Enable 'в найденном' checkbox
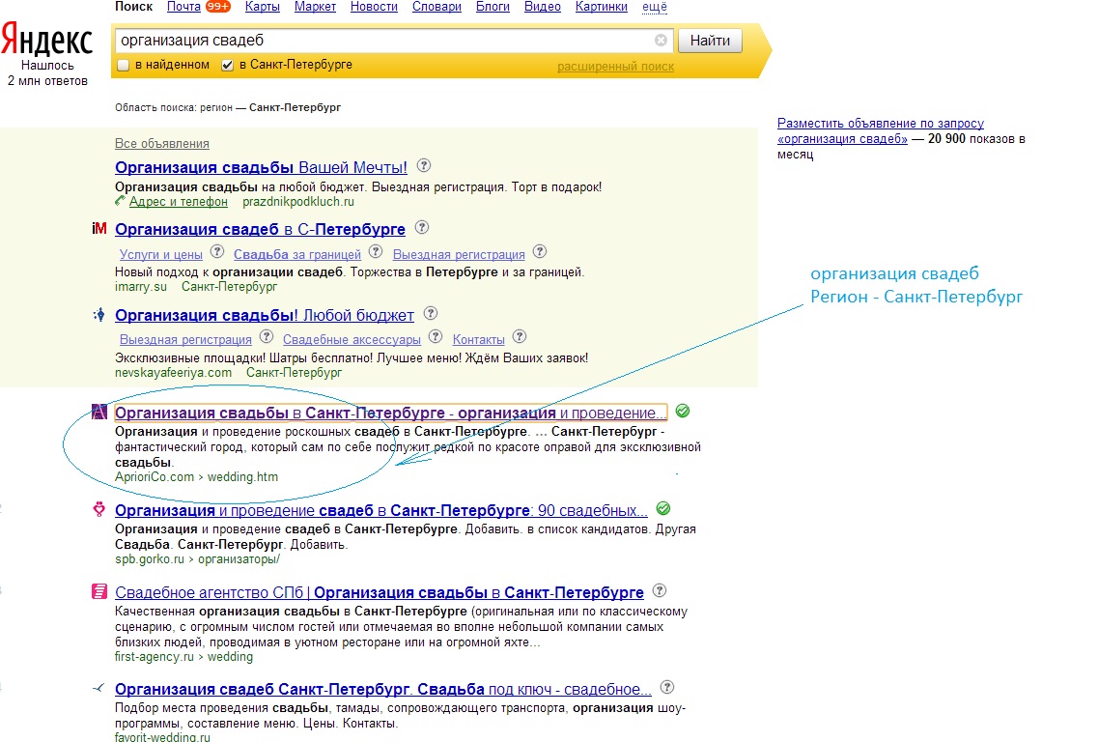Viewport: 1098px width, 742px height. (x=124, y=65)
